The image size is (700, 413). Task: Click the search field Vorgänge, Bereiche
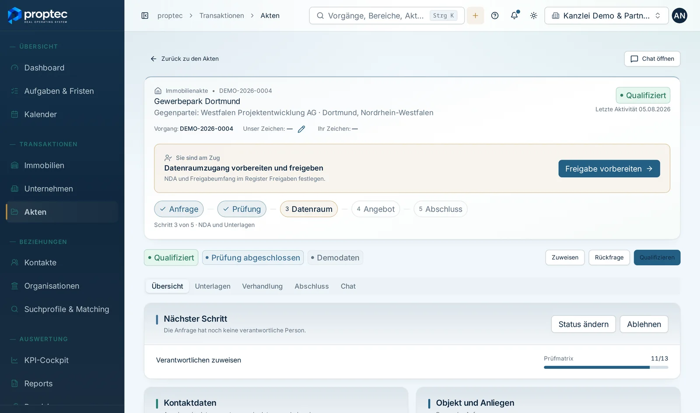(x=387, y=16)
